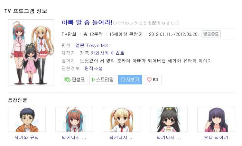Open the 편성표 schedule button
The image size is (242, 146).
point(75,80)
